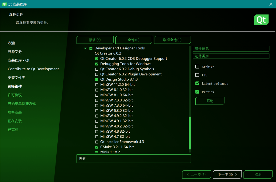This screenshot has height=182, width=276.
Task: Uncheck Qt Design Studio 3.1.0
Action: [97, 80]
